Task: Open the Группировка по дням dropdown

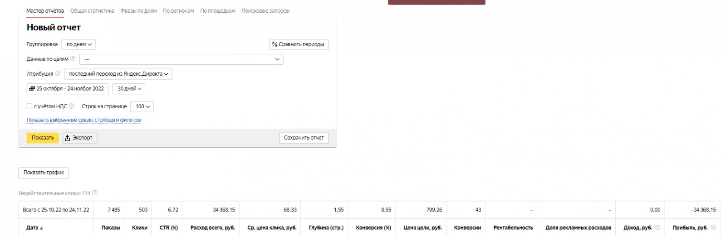Action: pyautogui.click(x=78, y=44)
